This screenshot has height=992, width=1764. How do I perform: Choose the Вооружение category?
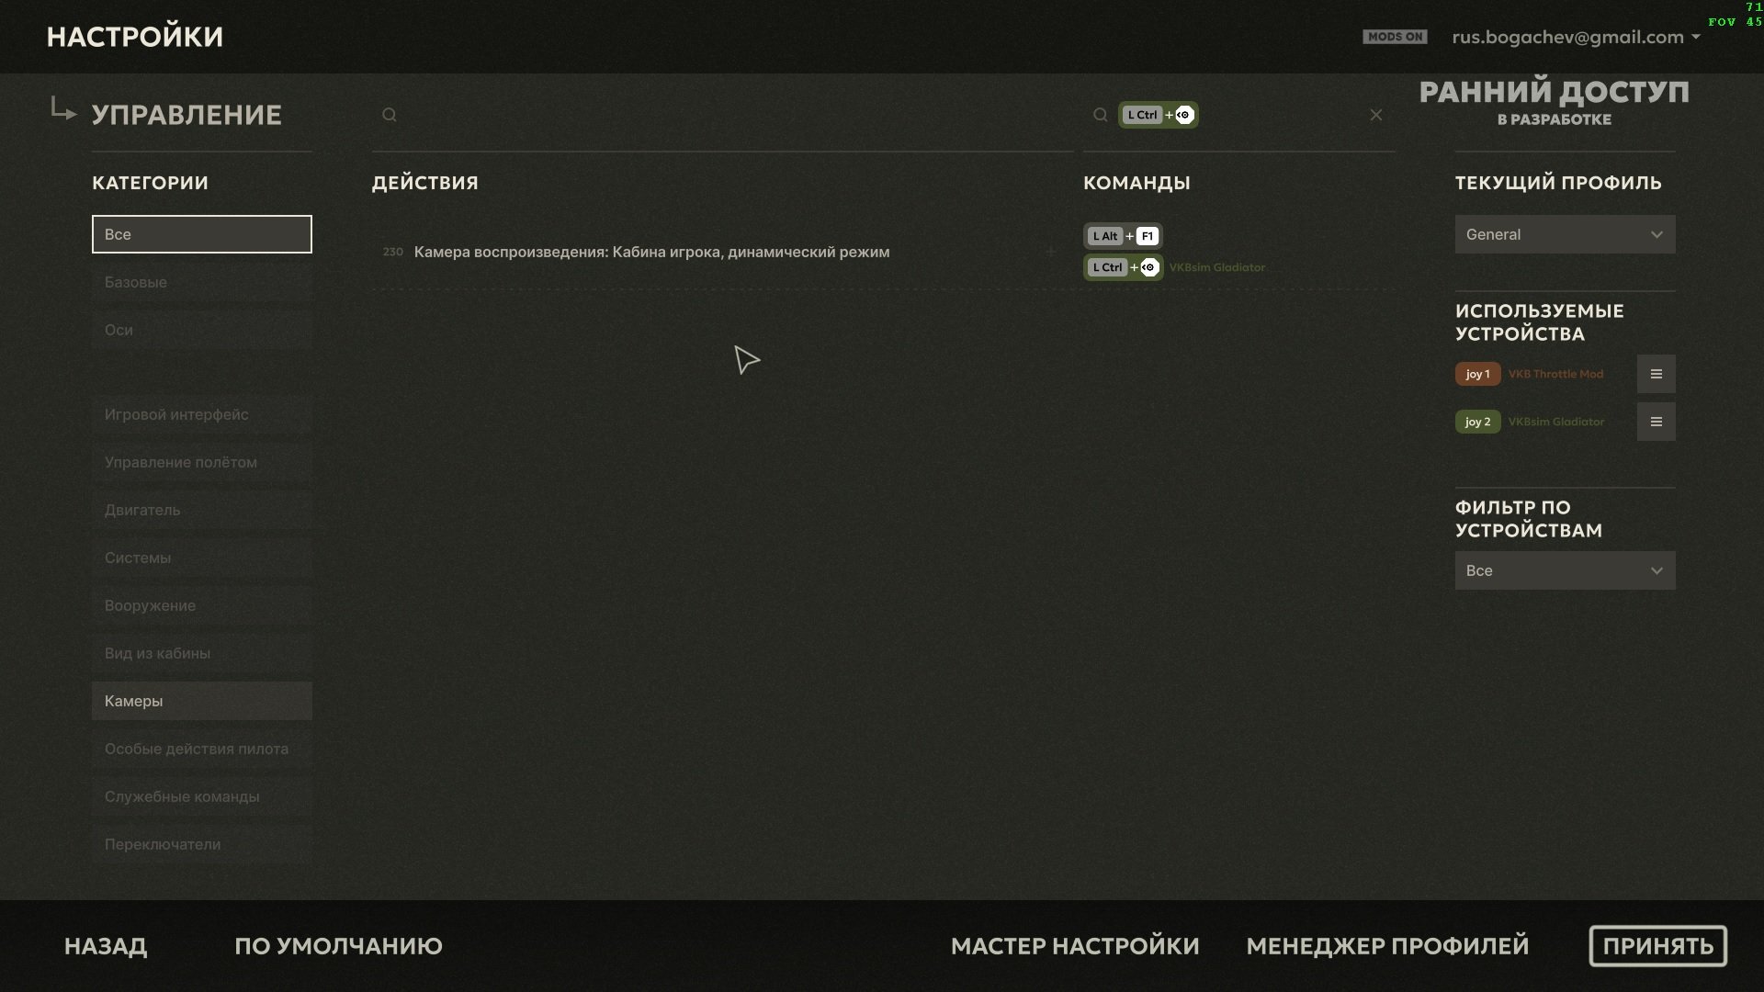coord(202,605)
